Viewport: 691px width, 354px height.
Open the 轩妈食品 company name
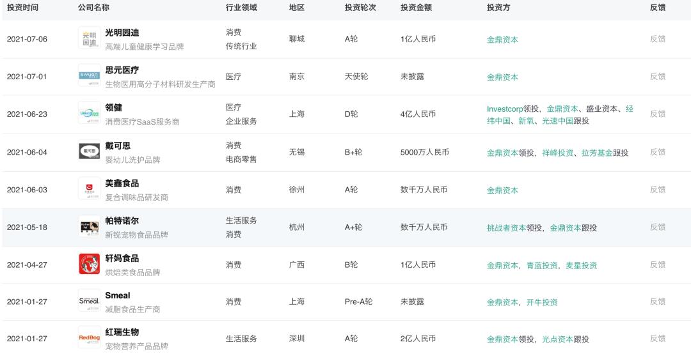click(122, 258)
